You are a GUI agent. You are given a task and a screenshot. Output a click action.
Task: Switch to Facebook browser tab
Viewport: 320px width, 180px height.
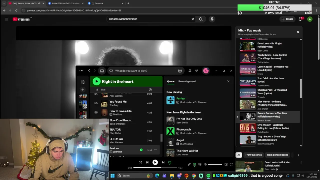105,3
